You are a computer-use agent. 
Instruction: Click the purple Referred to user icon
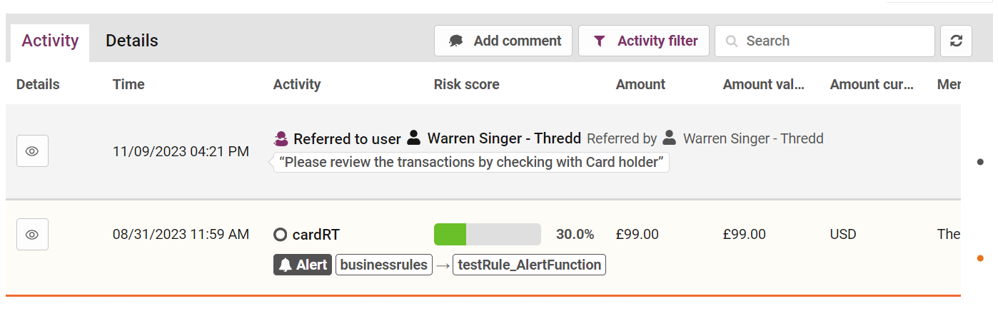click(281, 138)
